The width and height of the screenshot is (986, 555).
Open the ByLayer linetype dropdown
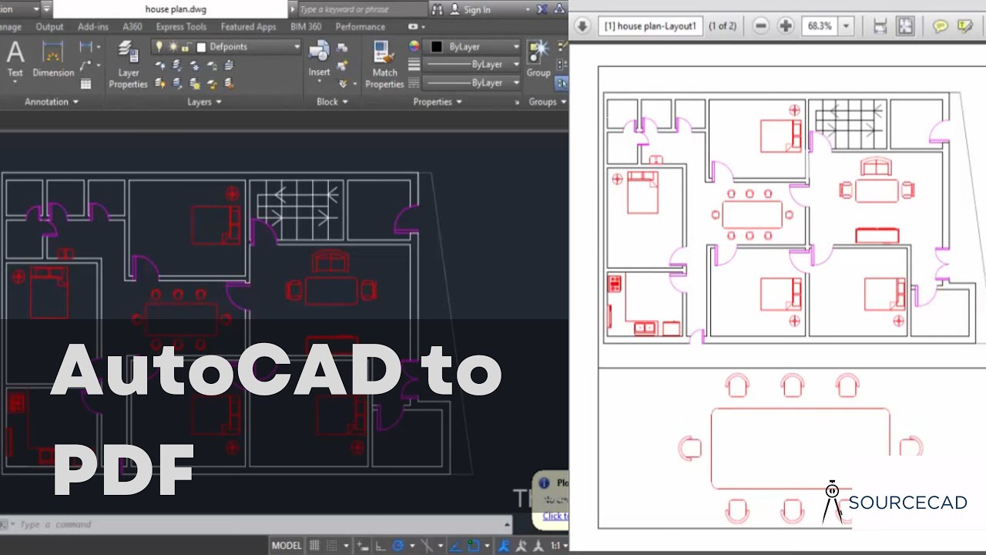(516, 82)
